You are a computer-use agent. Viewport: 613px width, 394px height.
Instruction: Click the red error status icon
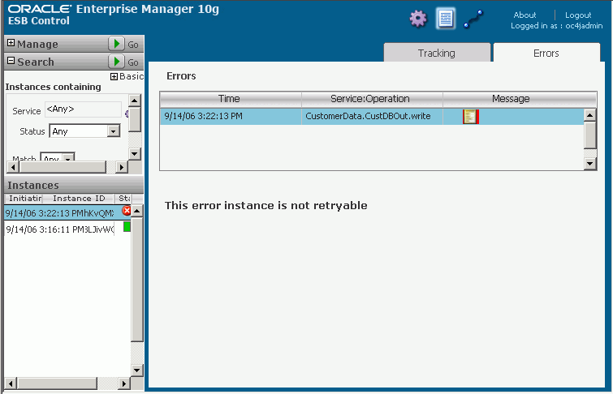tap(127, 211)
